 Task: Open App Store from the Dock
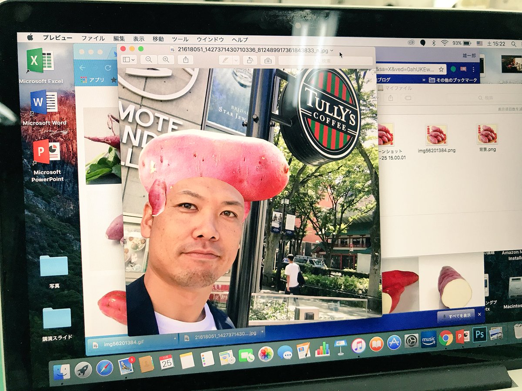pyautogui.click(x=394, y=342)
